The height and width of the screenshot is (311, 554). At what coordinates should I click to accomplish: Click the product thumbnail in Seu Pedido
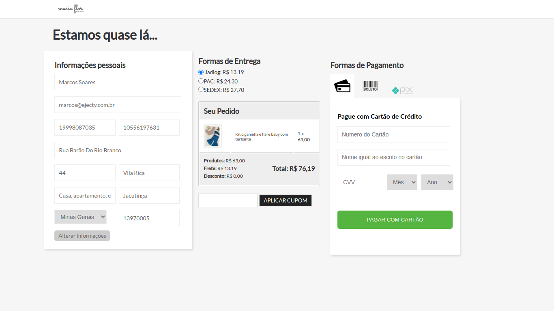[x=213, y=136]
